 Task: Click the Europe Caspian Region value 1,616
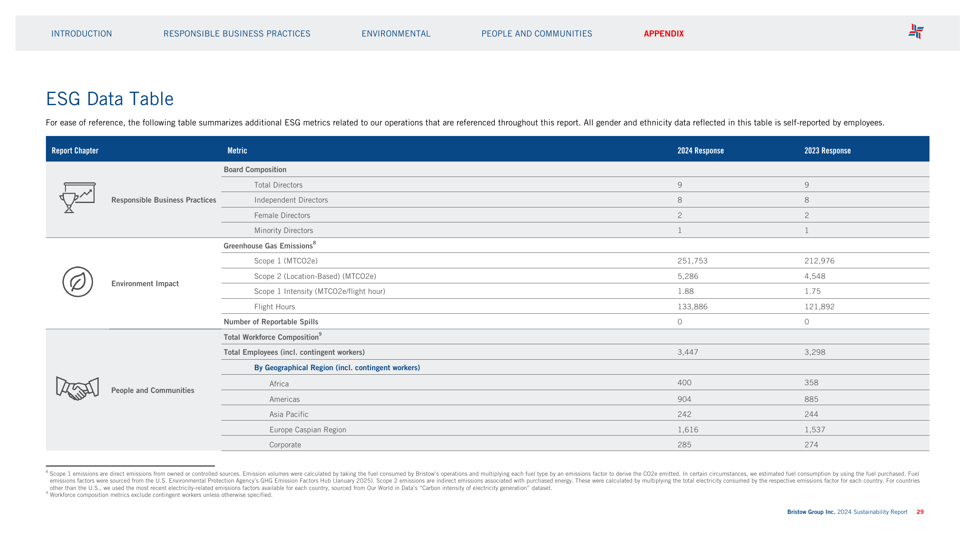(x=688, y=430)
